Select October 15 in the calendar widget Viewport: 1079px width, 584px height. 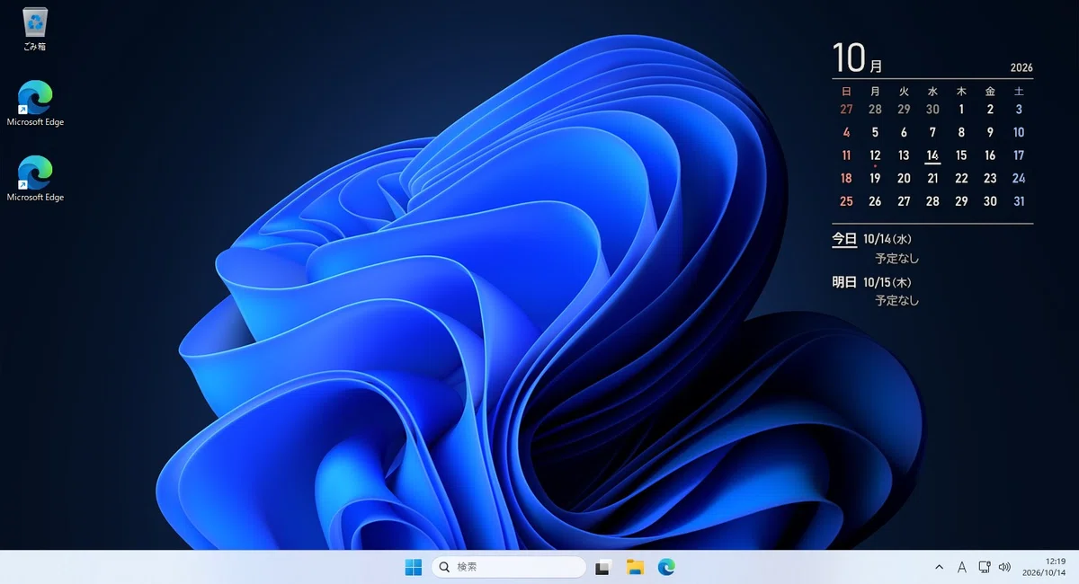961,155
